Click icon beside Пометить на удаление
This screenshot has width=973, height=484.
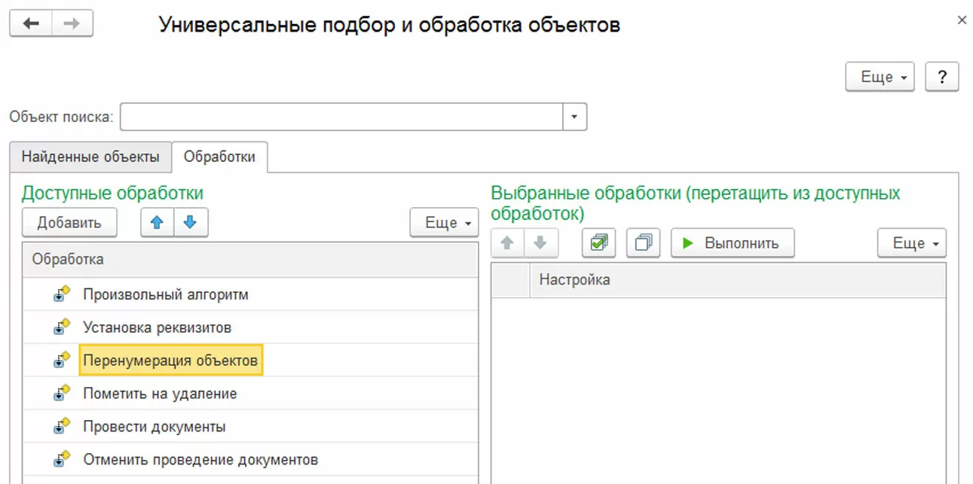[x=62, y=394]
